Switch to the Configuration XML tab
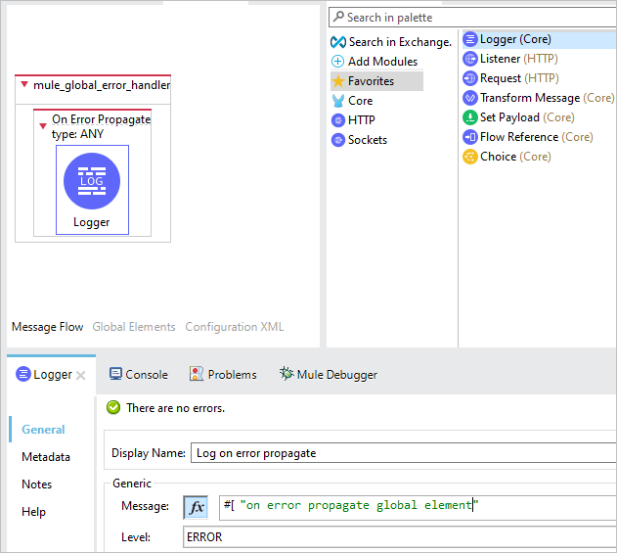The width and height of the screenshot is (617, 553). click(x=235, y=327)
